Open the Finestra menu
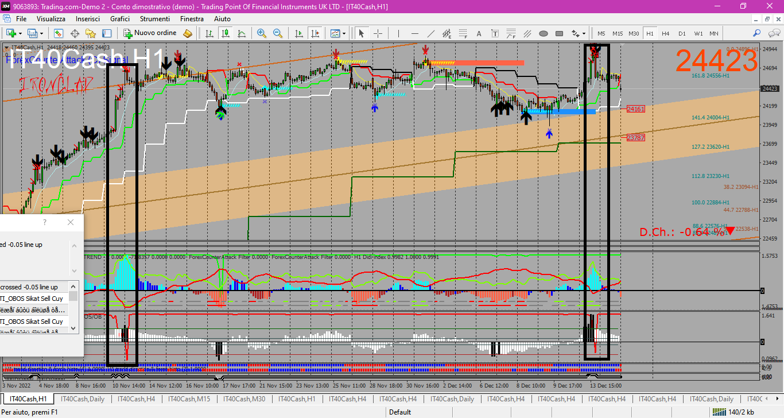The height and width of the screenshot is (418, 784). coord(192,19)
